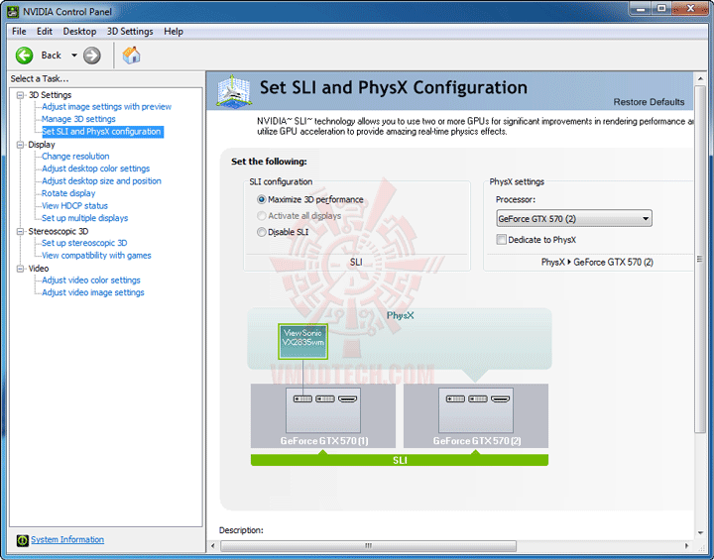This screenshot has width=714, height=560.
Task: Click the Restore Defaults link
Action: pyautogui.click(x=649, y=102)
